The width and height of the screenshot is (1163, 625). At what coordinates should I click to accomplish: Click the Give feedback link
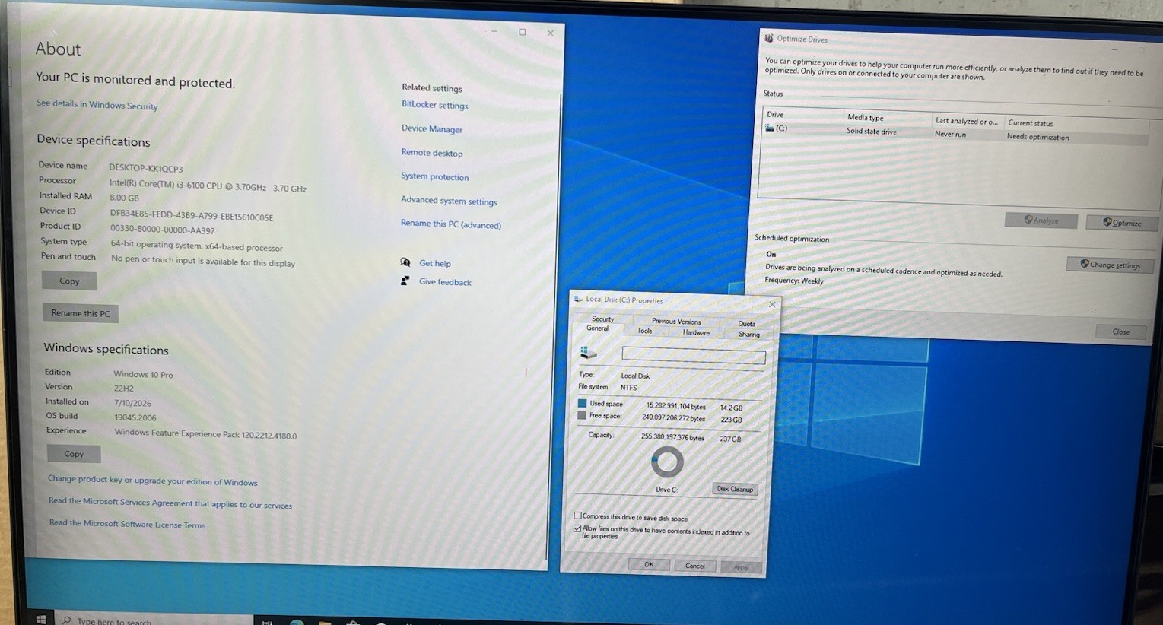(445, 281)
